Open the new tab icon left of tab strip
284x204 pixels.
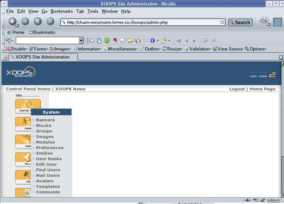(5, 57)
